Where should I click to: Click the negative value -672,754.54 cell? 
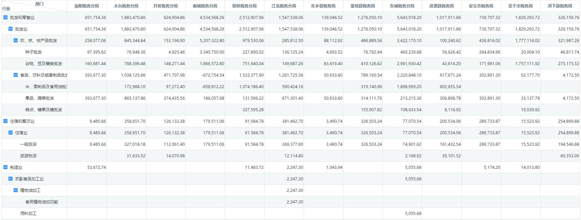point(213,75)
